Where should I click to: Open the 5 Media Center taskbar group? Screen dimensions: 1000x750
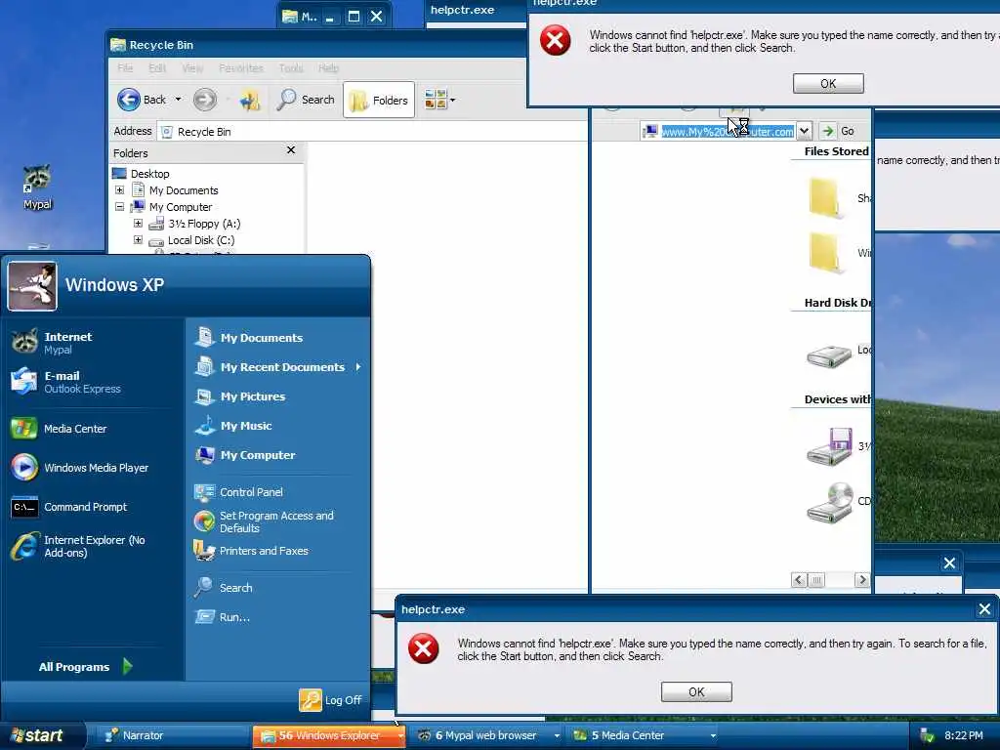click(x=645, y=735)
